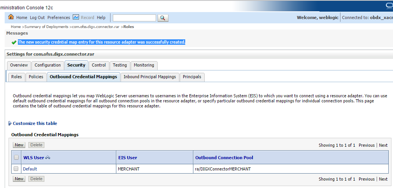Click Summary of Deployments breadcrumb
The width and height of the screenshot is (393, 188).
[x=46, y=26]
